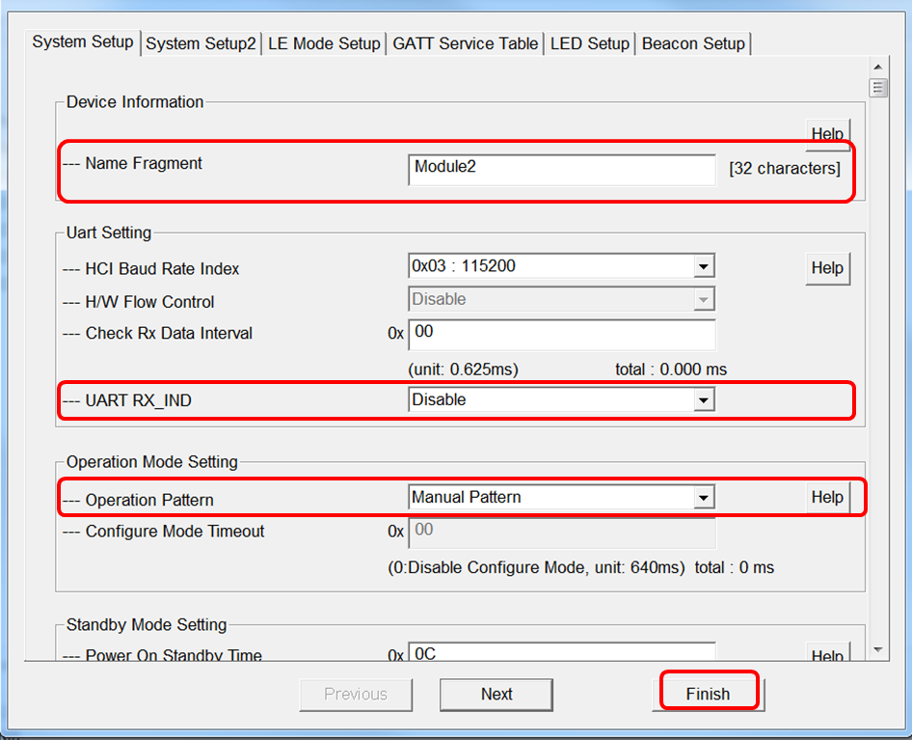Click the System Setup tab
912x740 pixels.
(x=83, y=42)
